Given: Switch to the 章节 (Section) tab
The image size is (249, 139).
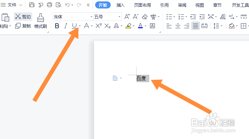Looking at the screenshot, I should point(217,5).
